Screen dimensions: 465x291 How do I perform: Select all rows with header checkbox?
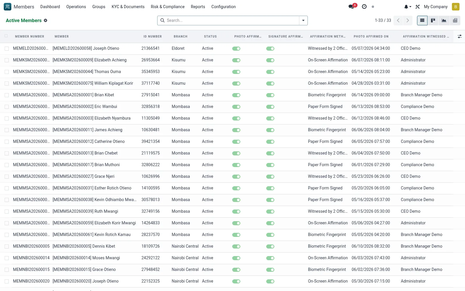tap(6, 36)
